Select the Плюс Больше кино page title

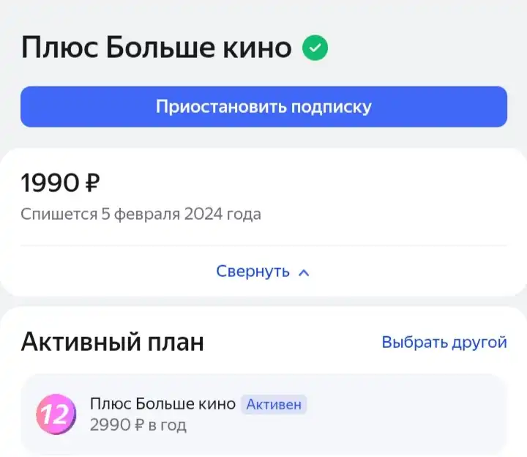pyautogui.click(x=157, y=48)
